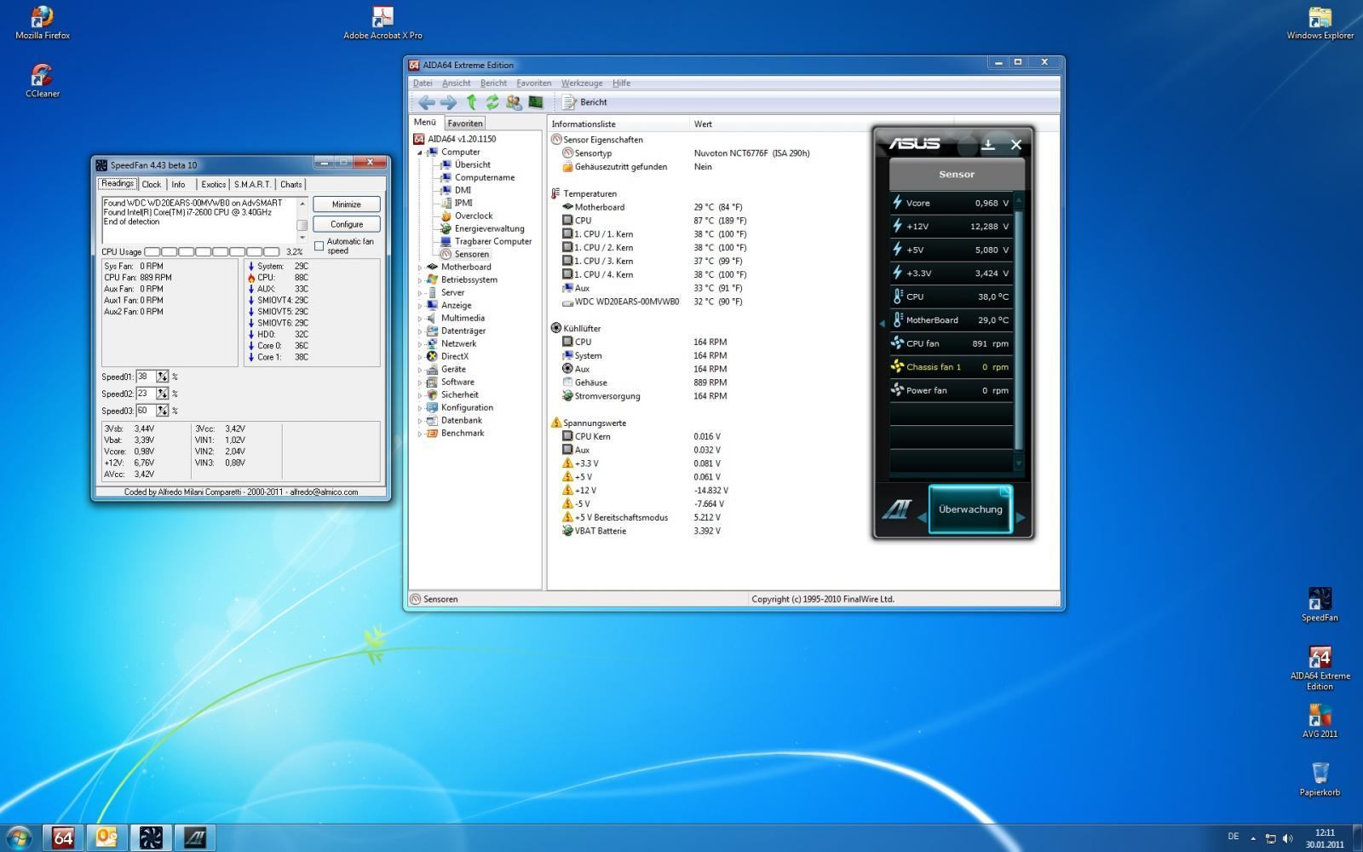1363x852 pixels.
Task: Click the AI Suite taskbar icon
Action: pyautogui.click(x=195, y=838)
